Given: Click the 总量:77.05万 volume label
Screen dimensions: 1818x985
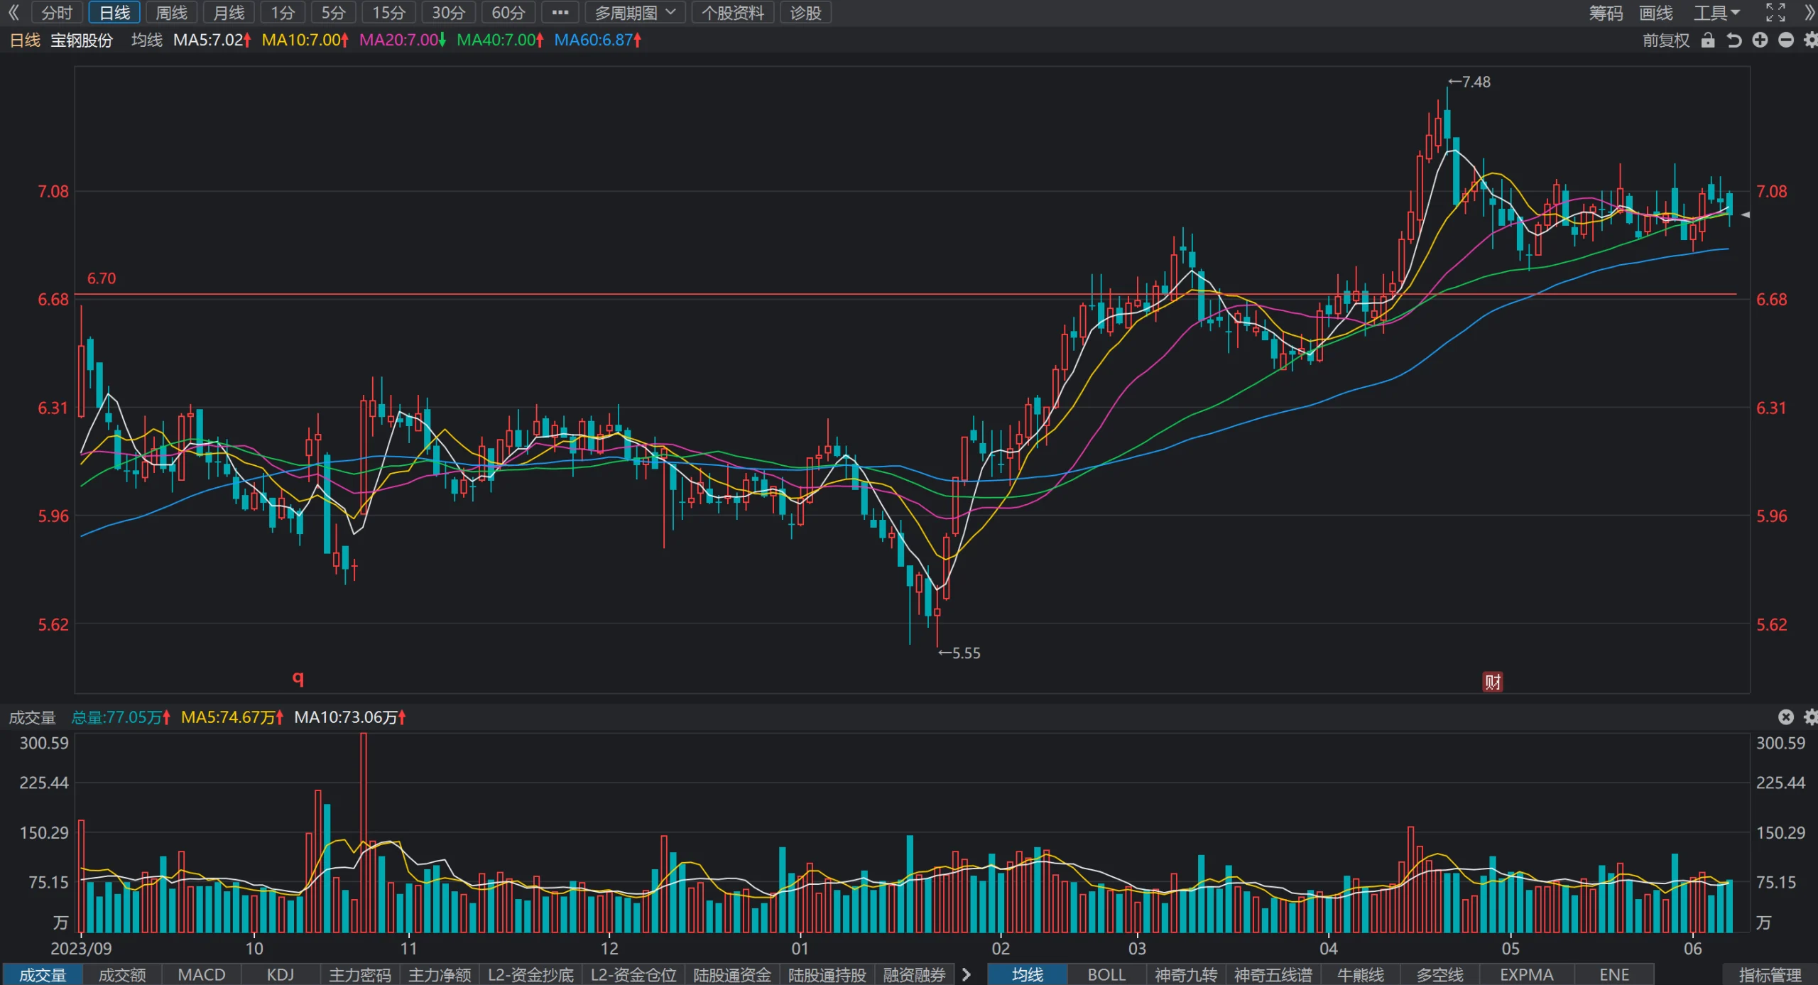Looking at the screenshot, I should (121, 717).
